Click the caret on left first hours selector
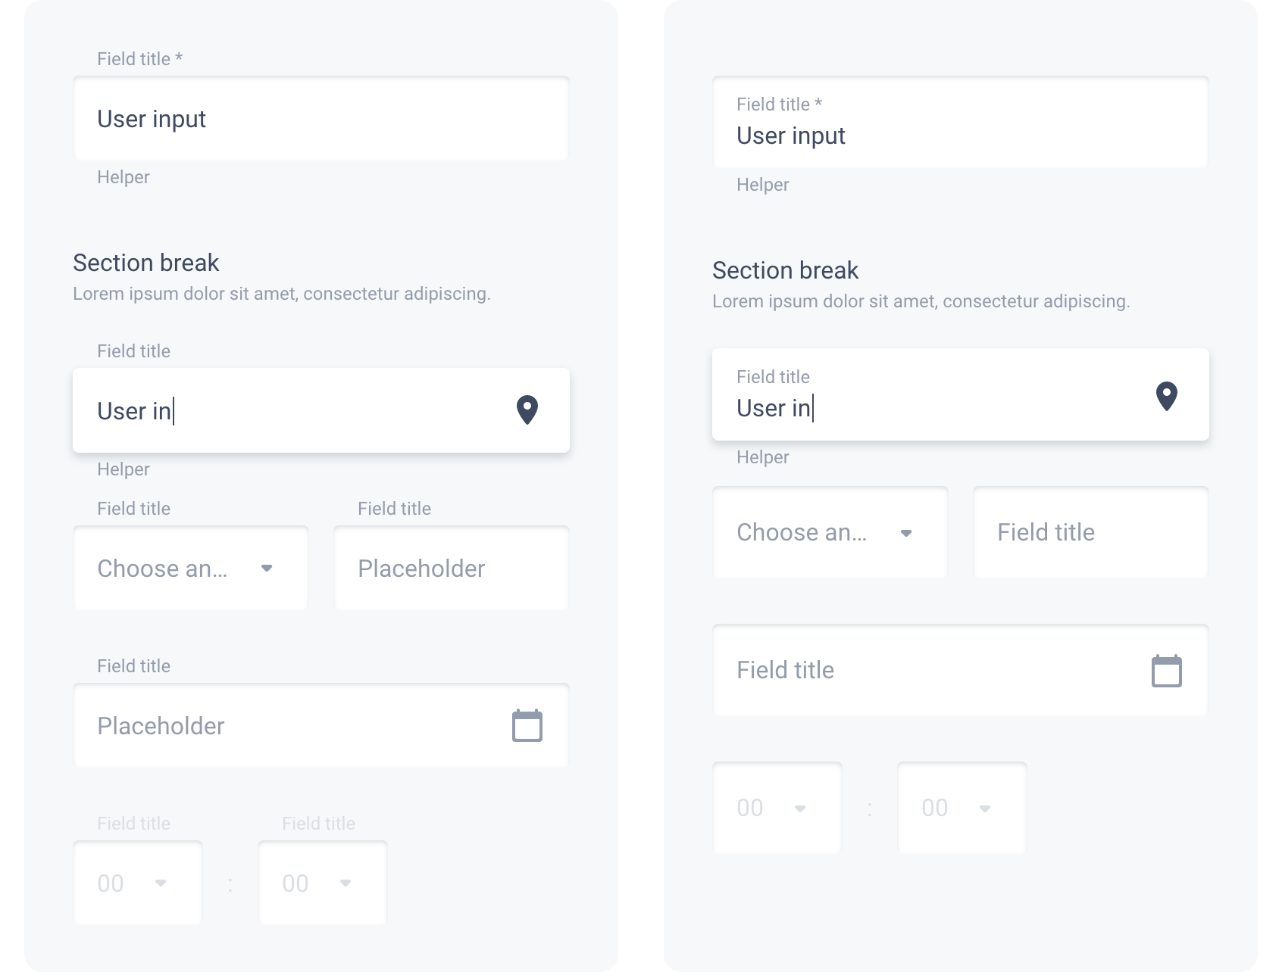 coord(161,883)
